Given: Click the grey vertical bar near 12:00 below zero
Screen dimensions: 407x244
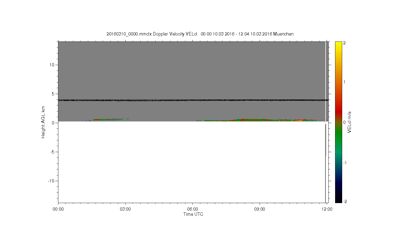Looking at the screenshot, I should click(x=325, y=163).
